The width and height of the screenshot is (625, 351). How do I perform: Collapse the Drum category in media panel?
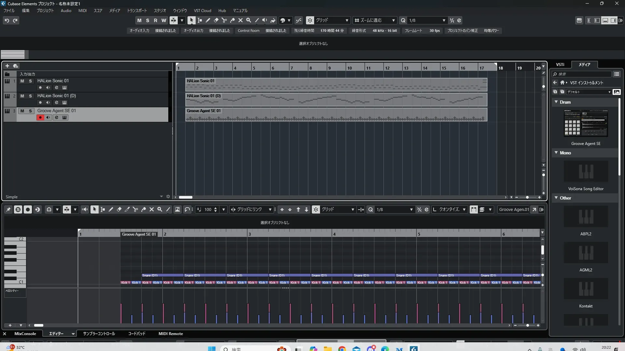click(556, 102)
